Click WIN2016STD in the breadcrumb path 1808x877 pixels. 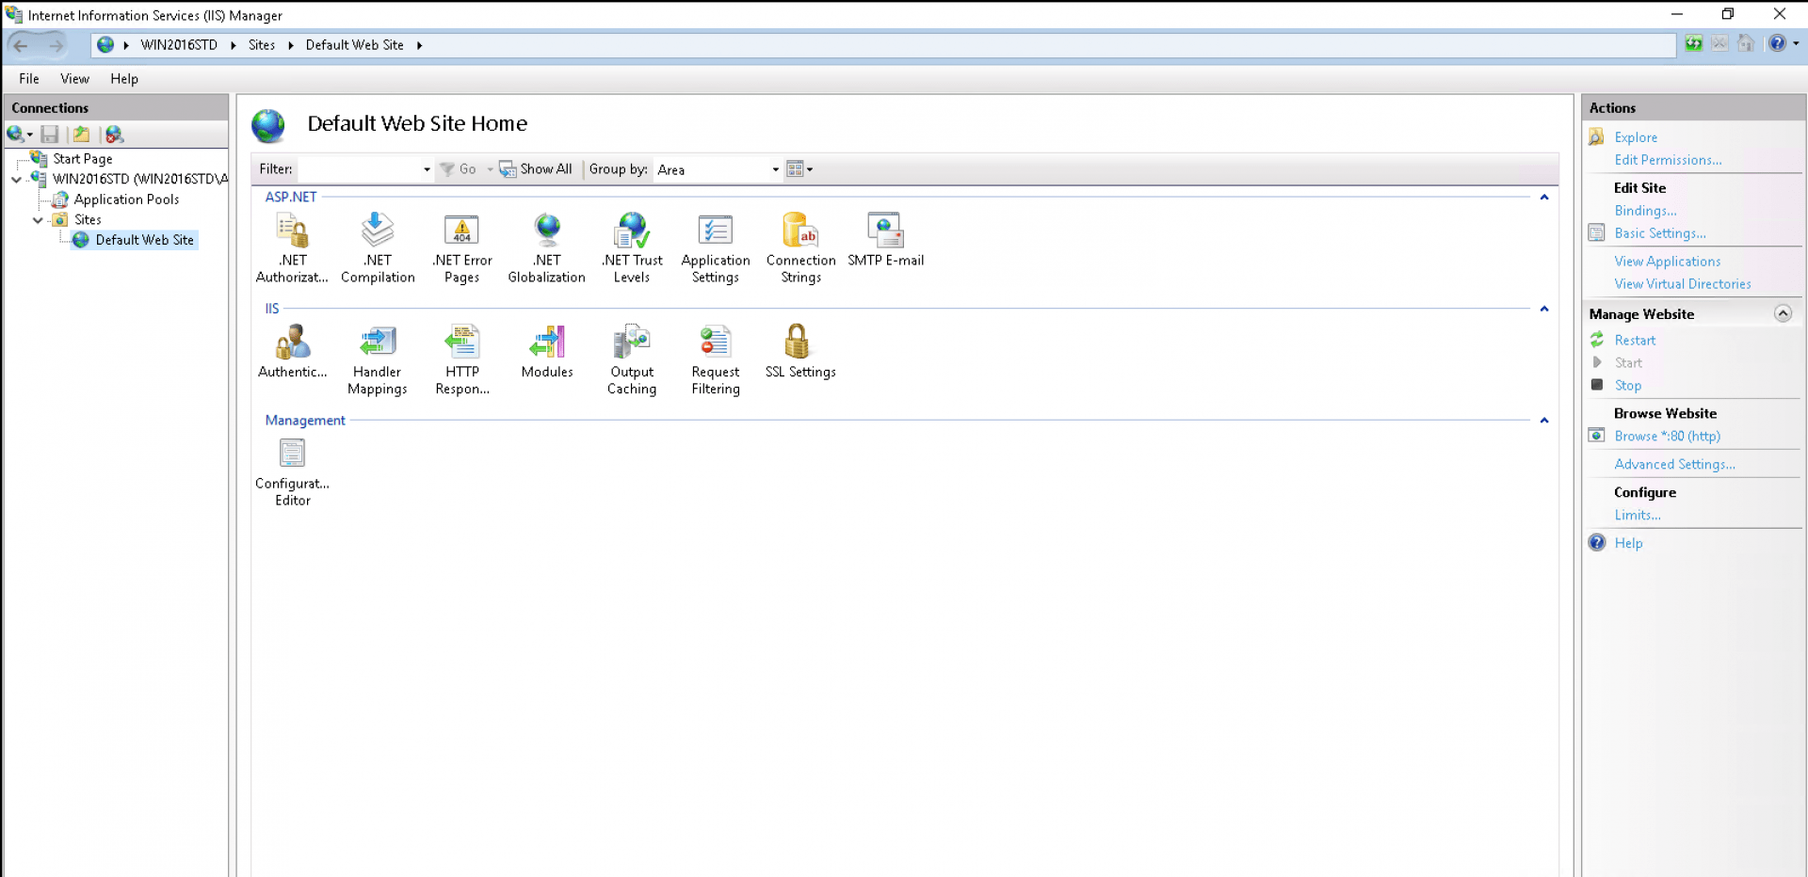point(179,45)
